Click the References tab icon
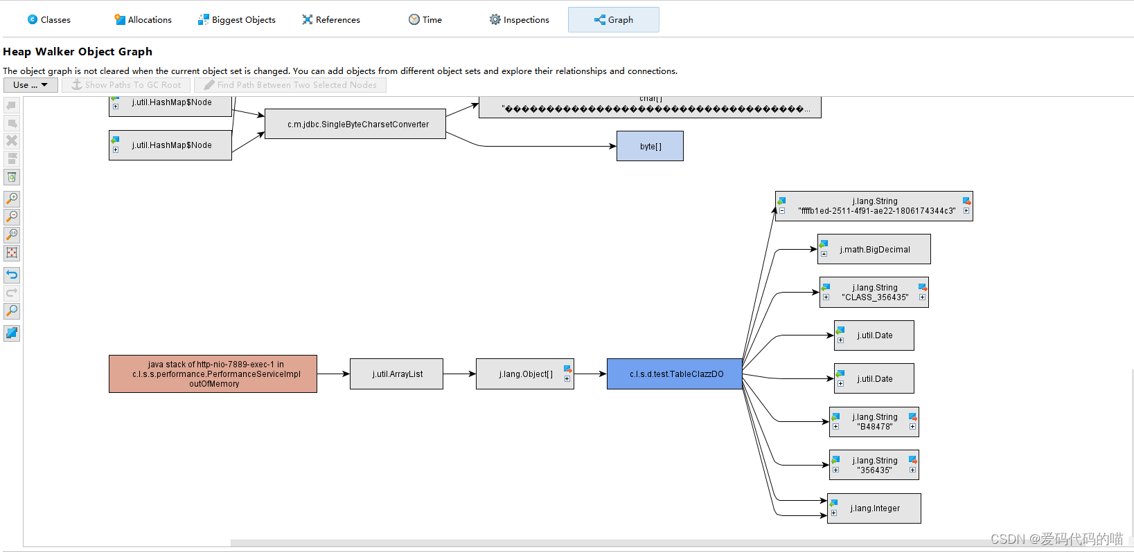 coord(308,19)
